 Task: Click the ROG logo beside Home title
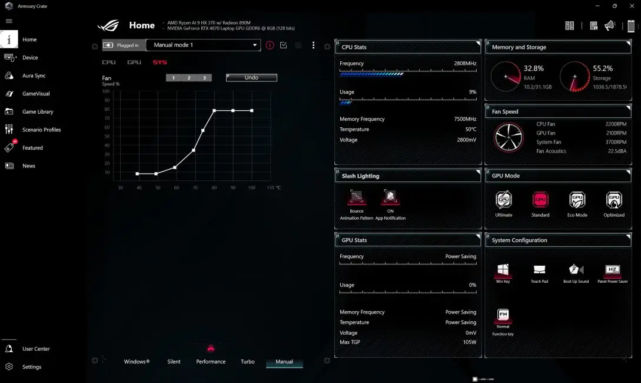[x=108, y=25]
